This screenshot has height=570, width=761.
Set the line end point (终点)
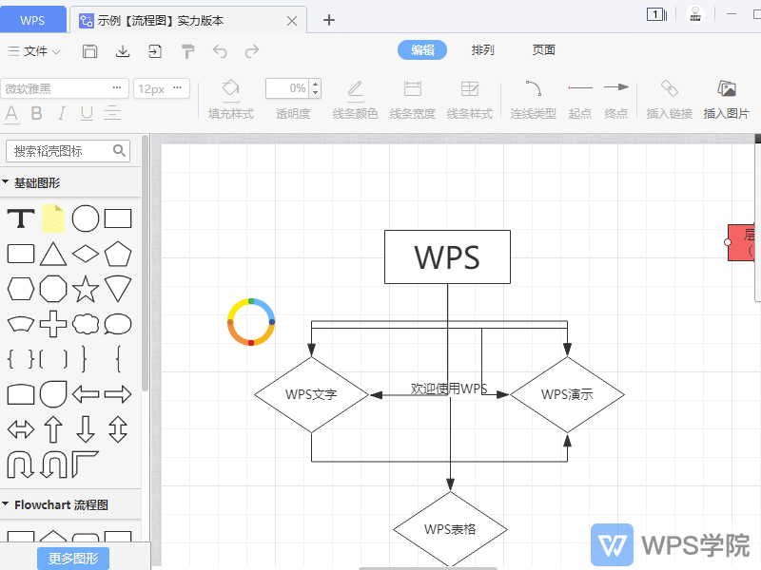point(616,100)
